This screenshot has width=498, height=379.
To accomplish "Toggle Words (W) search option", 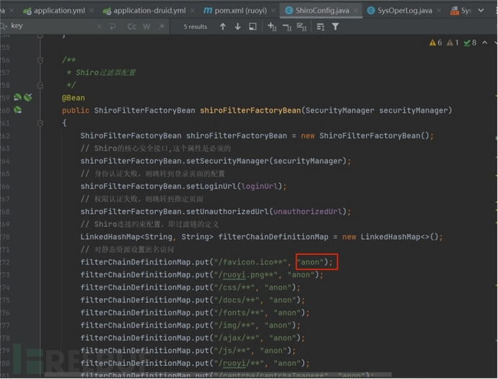I will (x=147, y=27).
